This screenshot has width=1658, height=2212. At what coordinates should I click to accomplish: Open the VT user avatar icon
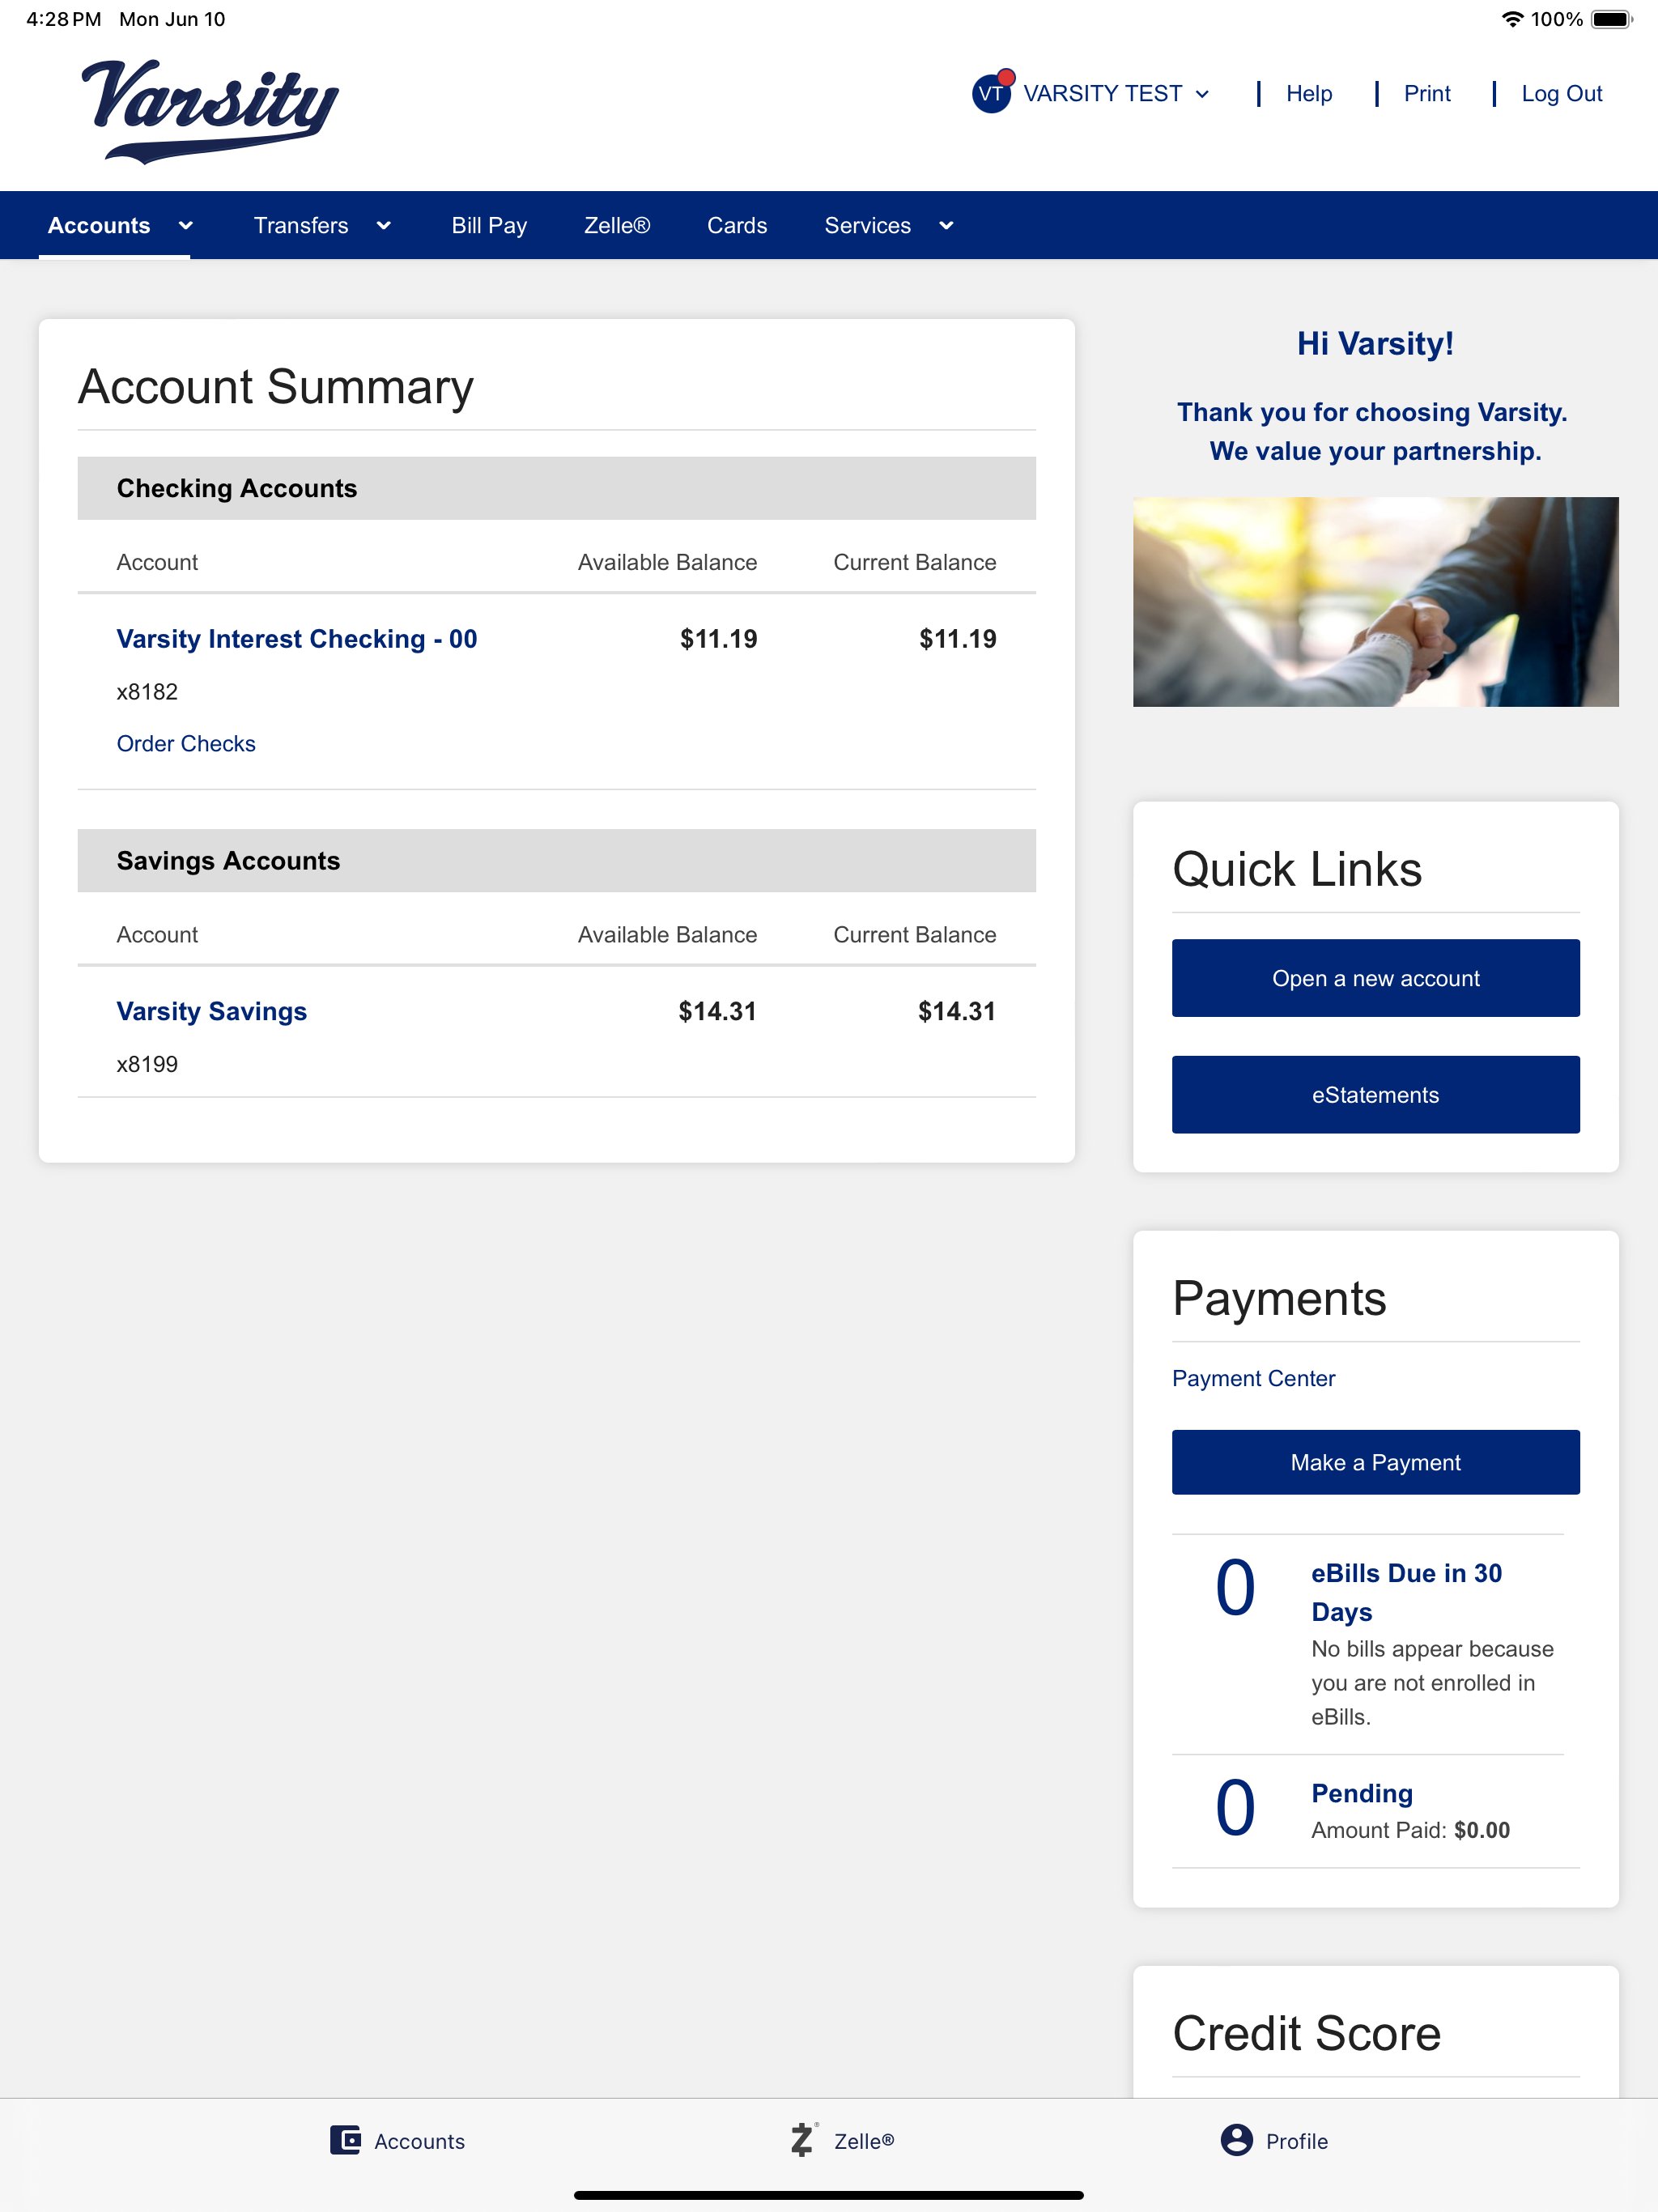991,93
